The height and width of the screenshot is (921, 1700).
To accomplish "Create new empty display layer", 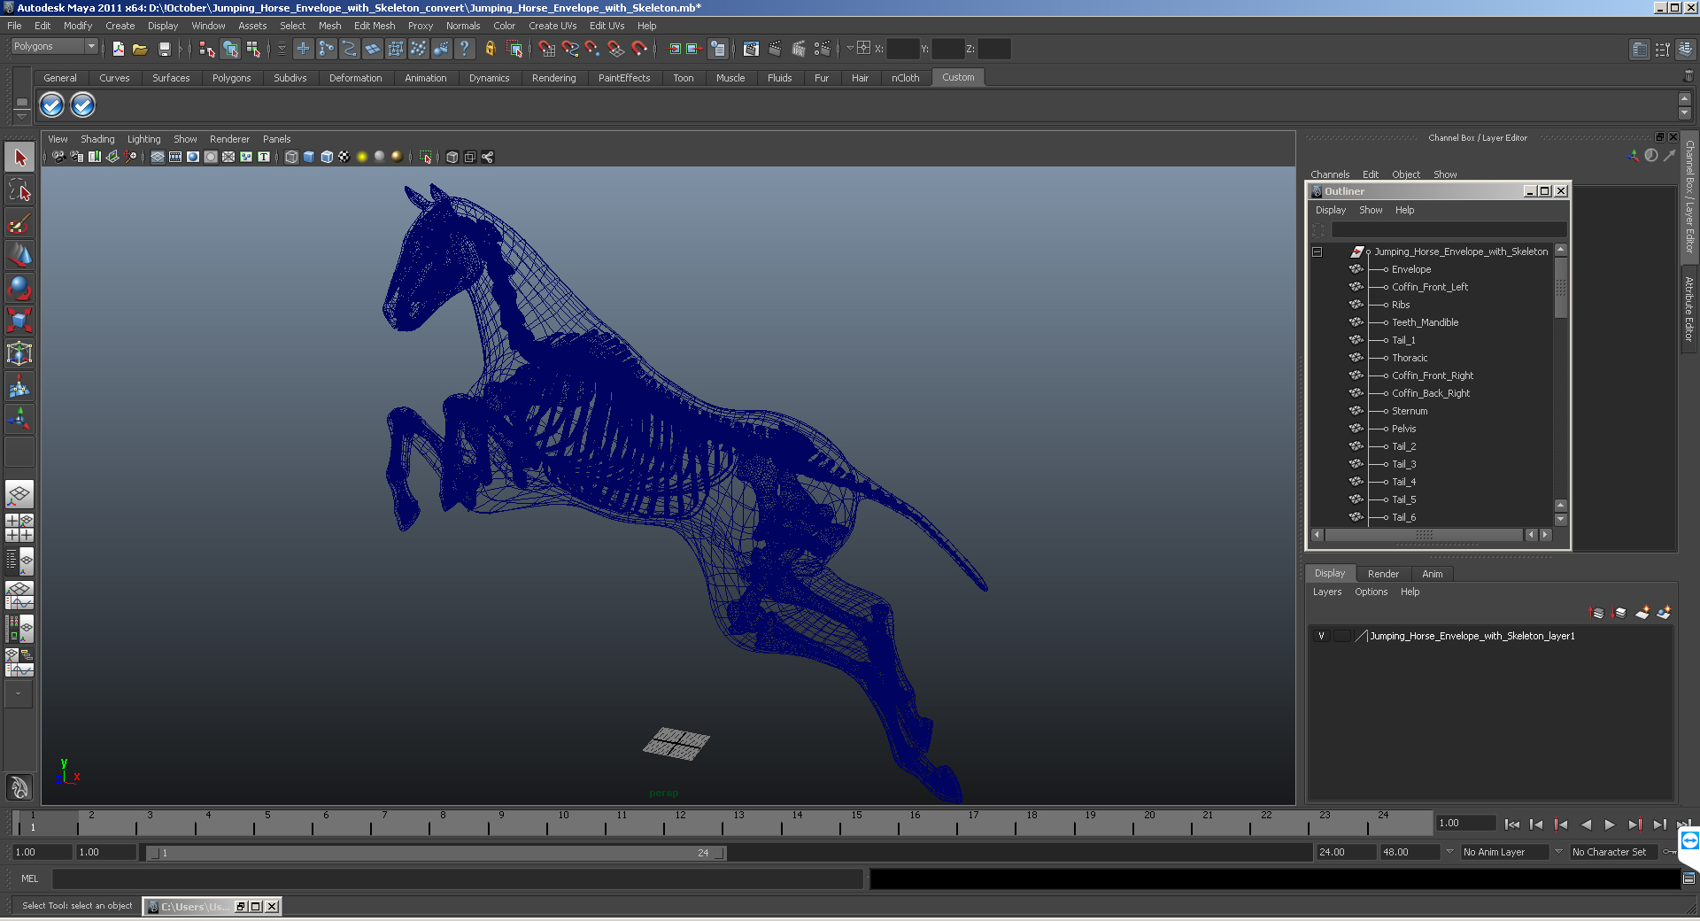I will (x=1642, y=612).
